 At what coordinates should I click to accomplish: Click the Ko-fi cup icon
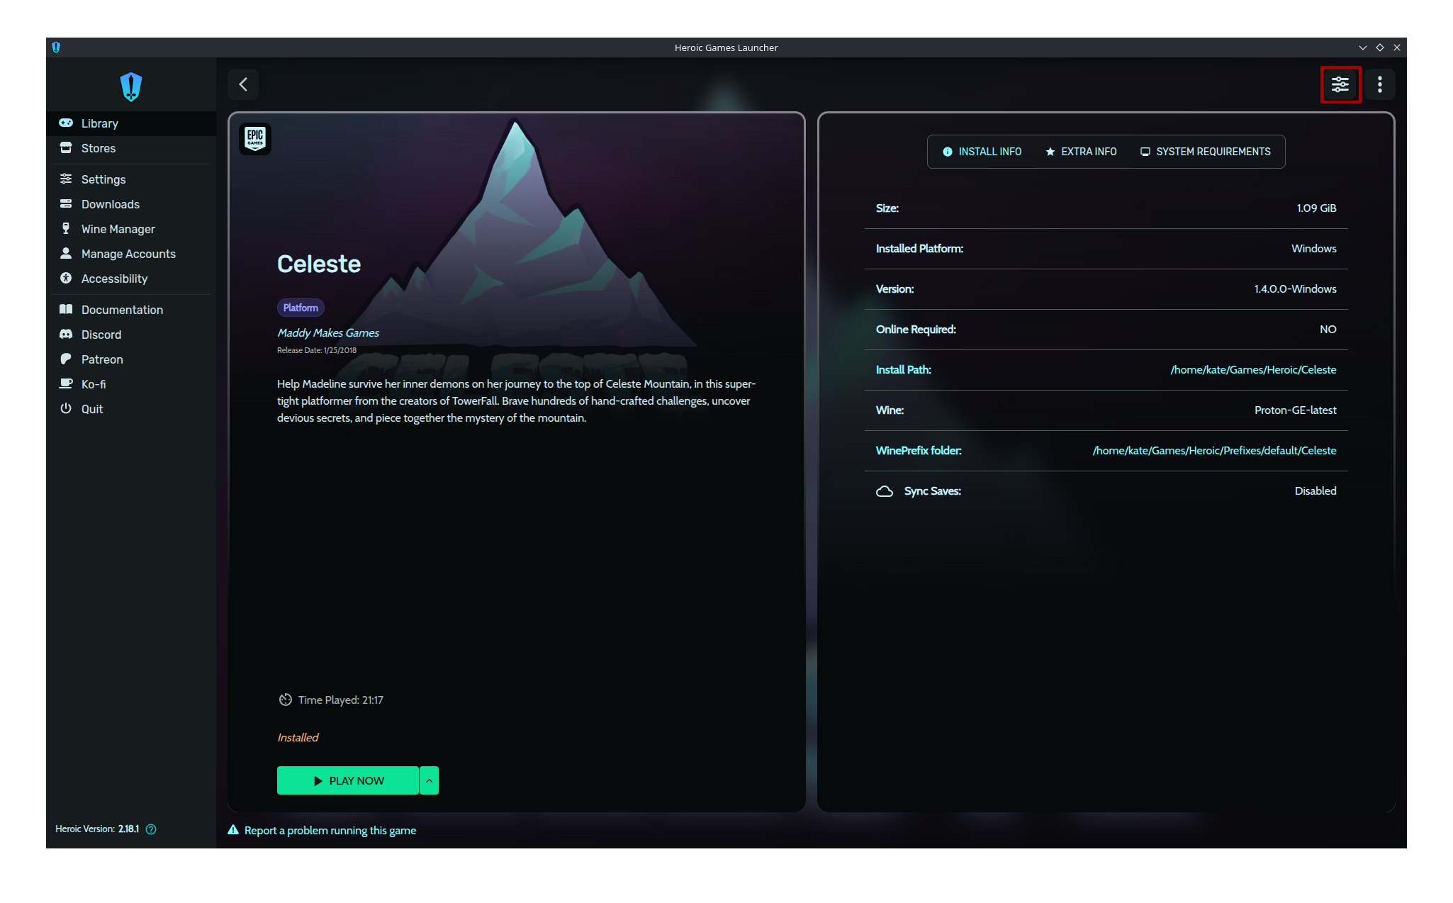click(66, 383)
